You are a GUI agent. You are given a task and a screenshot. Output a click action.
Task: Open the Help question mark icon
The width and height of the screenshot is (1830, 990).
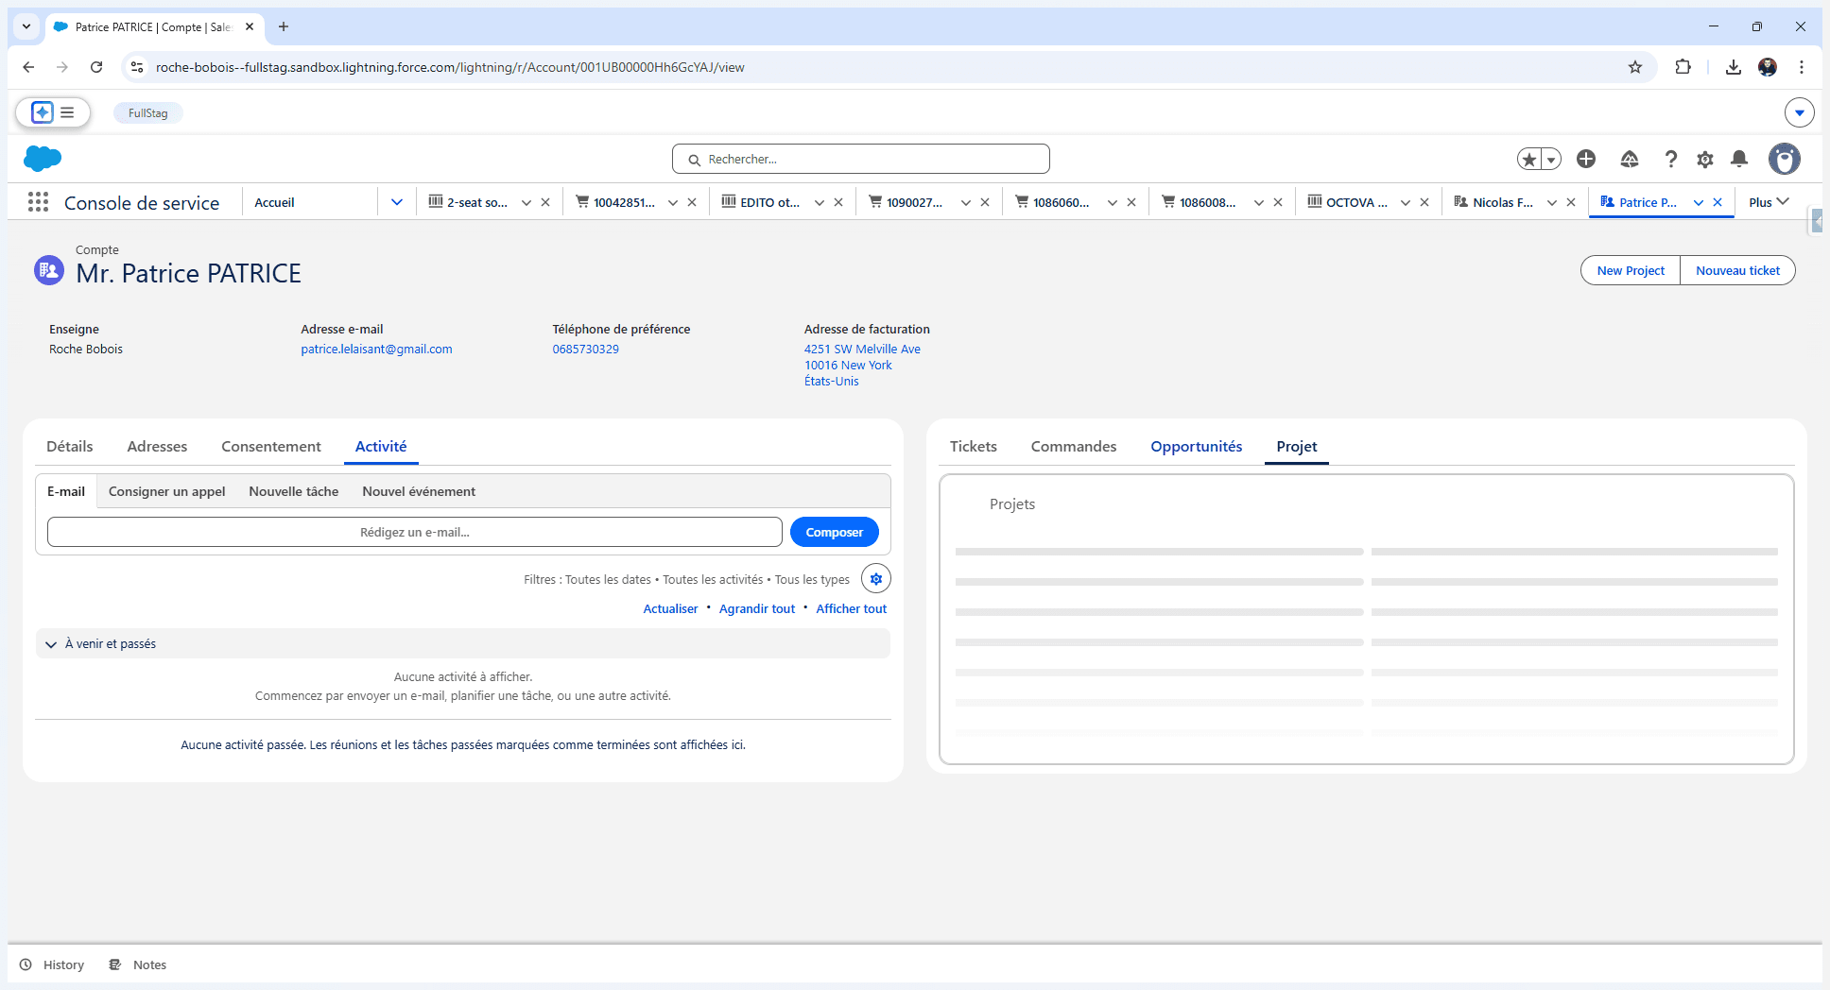(1671, 159)
